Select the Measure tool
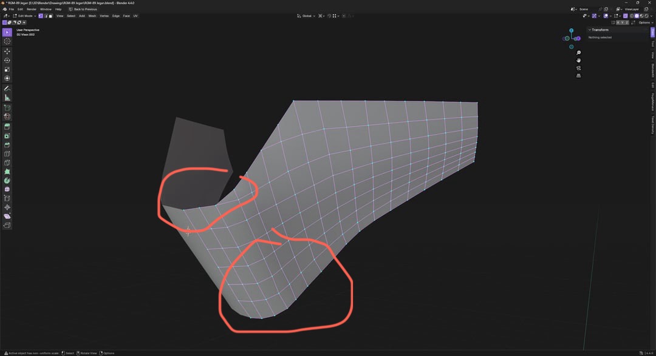 coord(7,98)
